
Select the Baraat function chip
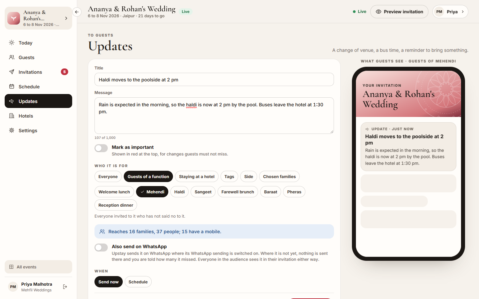click(270, 192)
